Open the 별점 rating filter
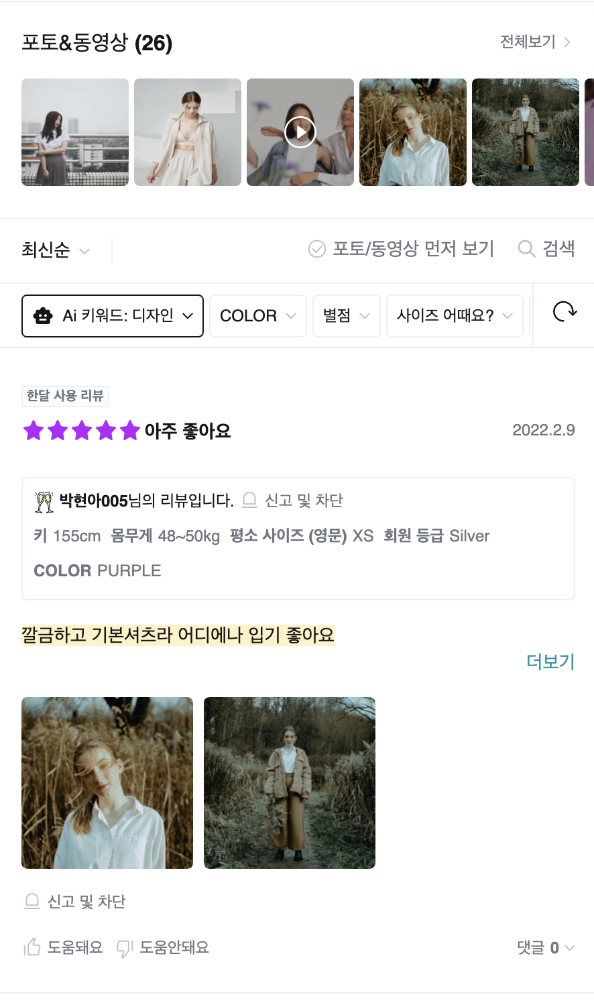This screenshot has height=1005, width=594. click(x=346, y=316)
